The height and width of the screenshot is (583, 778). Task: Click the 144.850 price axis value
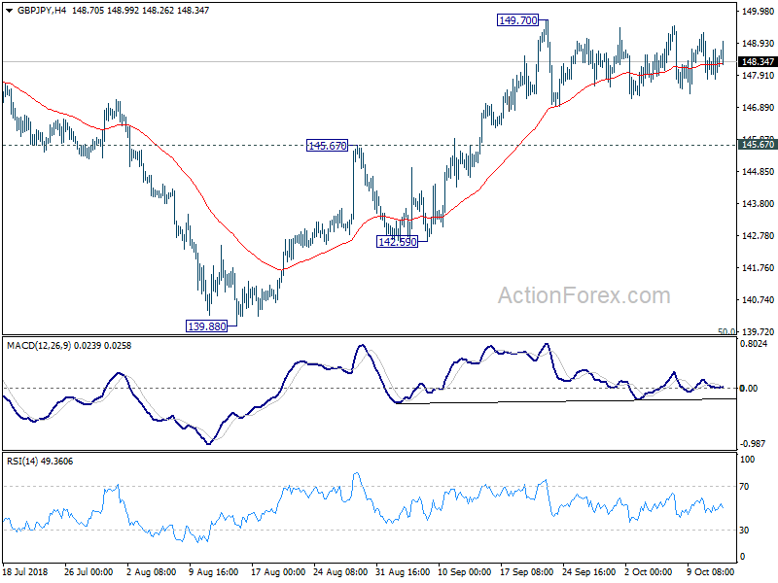(758, 172)
